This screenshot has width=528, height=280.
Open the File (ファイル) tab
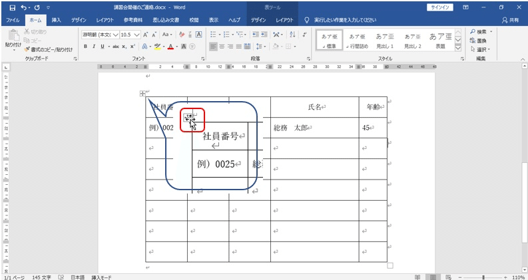pyautogui.click(x=13, y=20)
